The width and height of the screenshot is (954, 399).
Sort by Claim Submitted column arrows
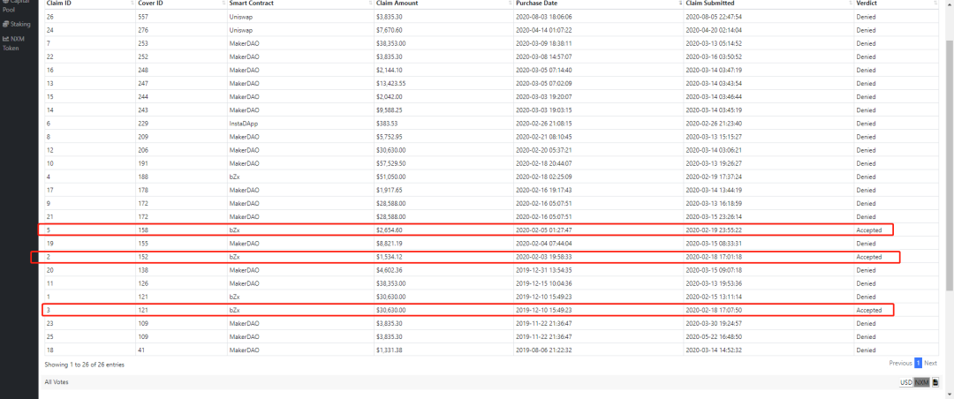(852, 4)
